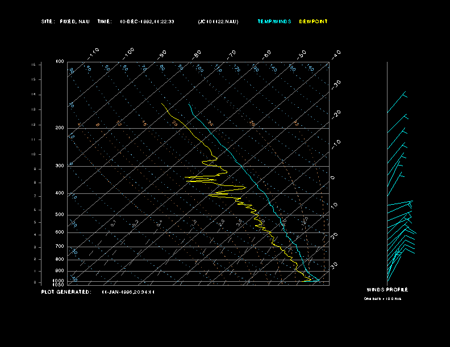Click the cyan TEMP/WINDS legend label
Screen dimensions: 450x347
point(274,22)
